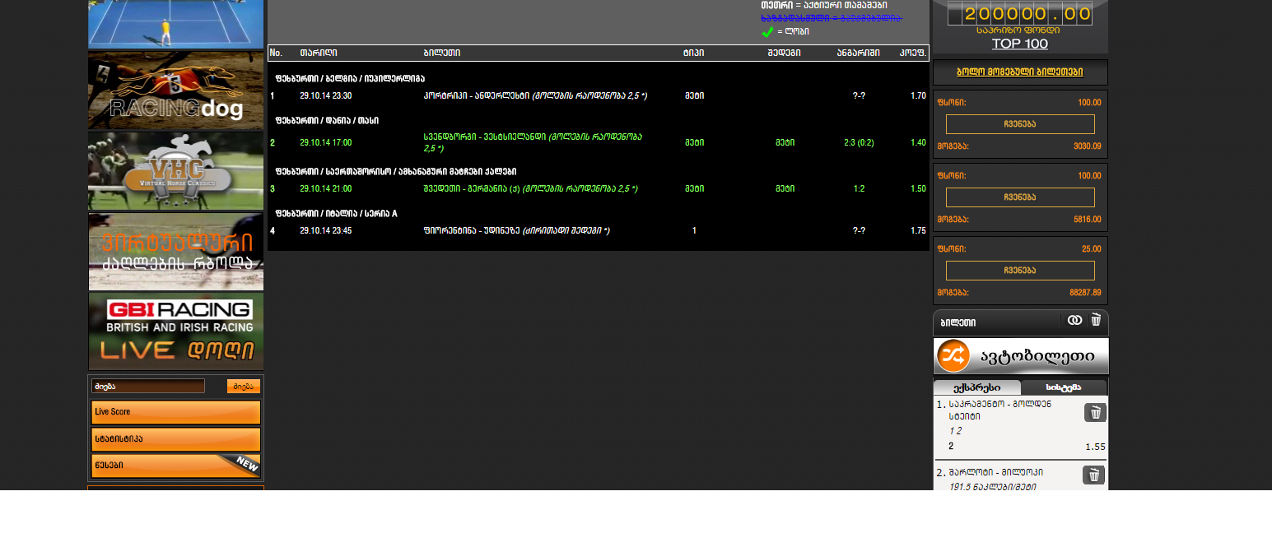1272x533 pixels.
Task: Click the თარიღი column header
Action: [x=319, y=53]
